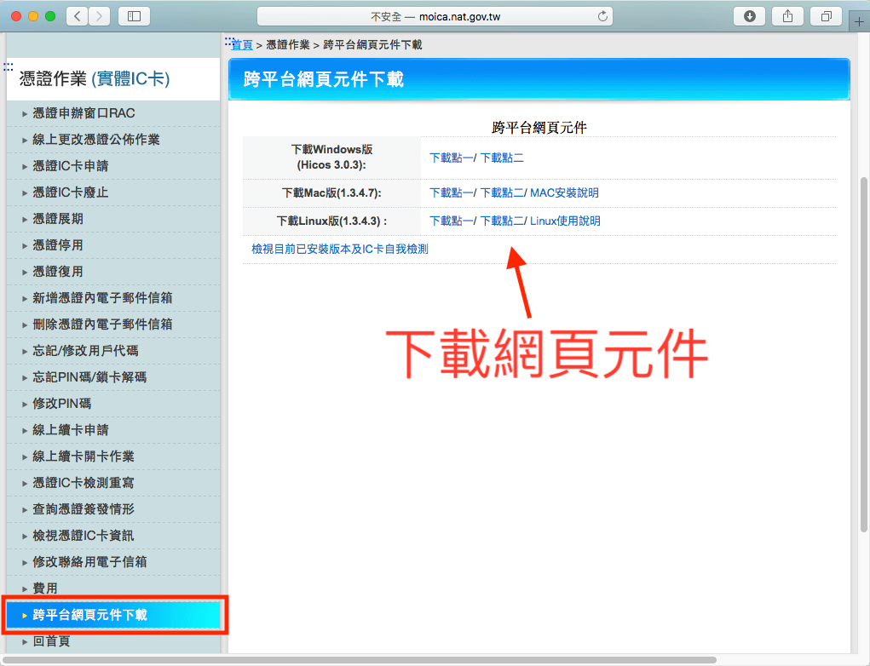
Task: Click highlighted 跨平台網頁元件下載 sidebar item
Action: coord(113,615)
